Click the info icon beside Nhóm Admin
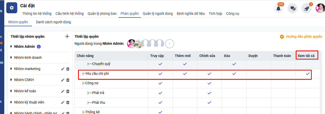This screenshot has height=114, width=325. pyautogui.click(x=39, y=46)
